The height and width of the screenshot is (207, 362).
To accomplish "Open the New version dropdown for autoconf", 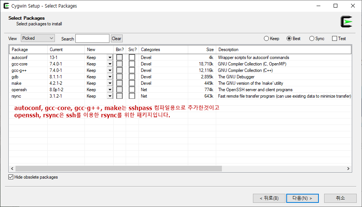I will (110, 58).
